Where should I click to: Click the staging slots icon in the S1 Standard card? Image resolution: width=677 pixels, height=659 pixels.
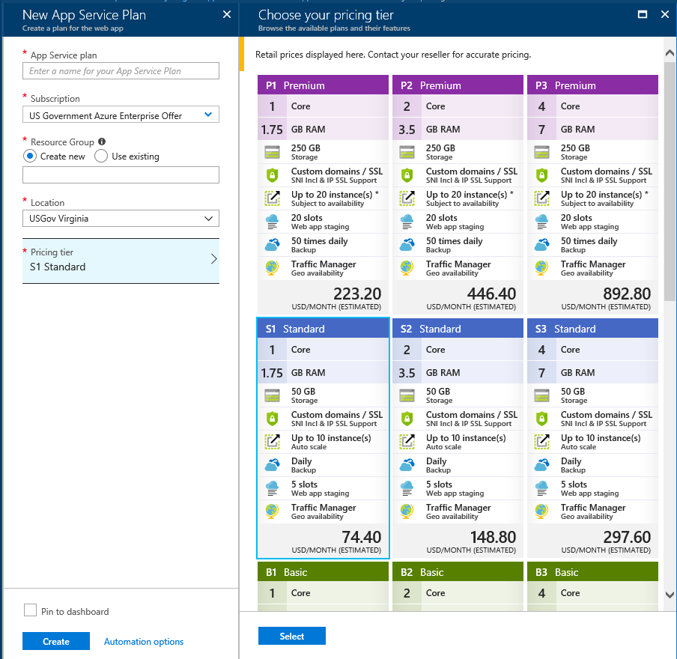click(272, 488)
